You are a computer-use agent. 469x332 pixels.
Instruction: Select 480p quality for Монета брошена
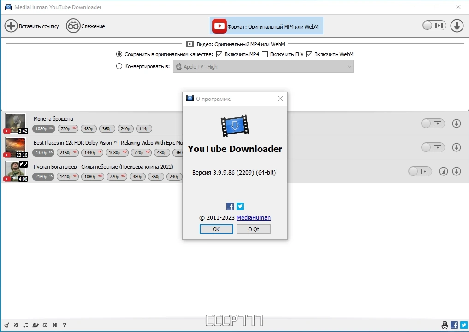coord(88,128)
